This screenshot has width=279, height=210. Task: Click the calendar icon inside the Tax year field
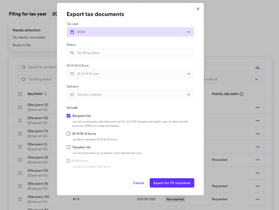72,32
